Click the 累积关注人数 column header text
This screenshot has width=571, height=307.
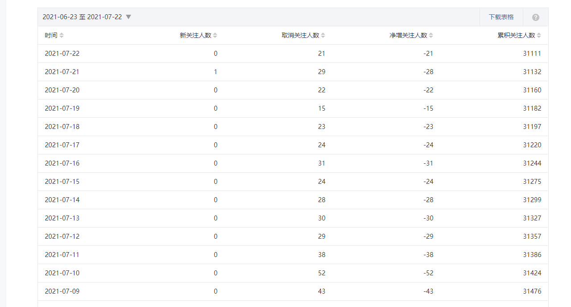(x=516, y=35)
